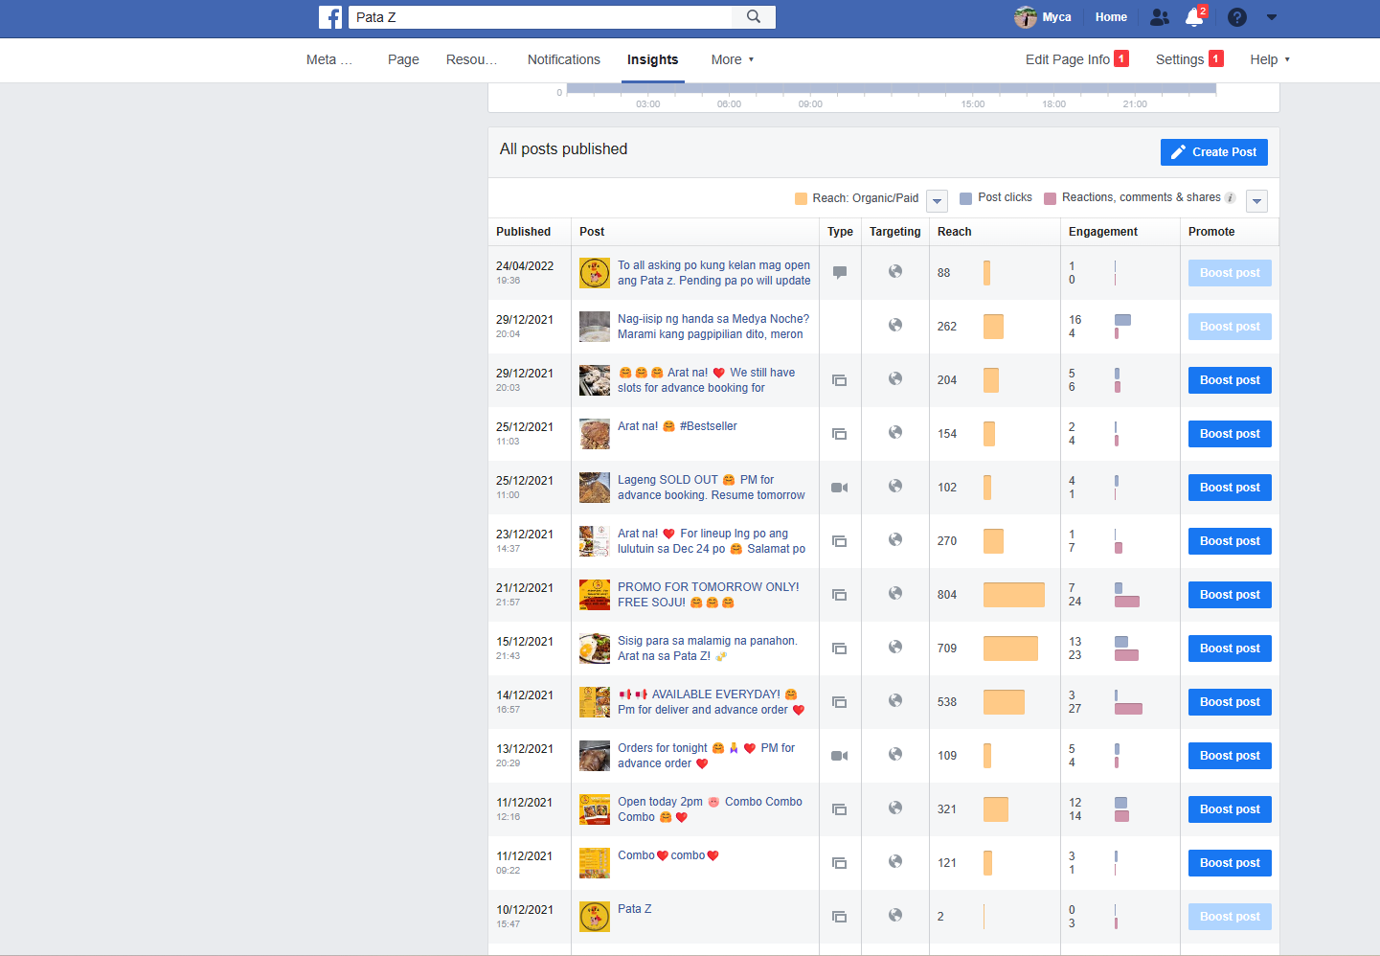1380x956 pixels.
Task: Open dropdown next to Reactions, comments & shares
Action: (x=1257, y=201)
